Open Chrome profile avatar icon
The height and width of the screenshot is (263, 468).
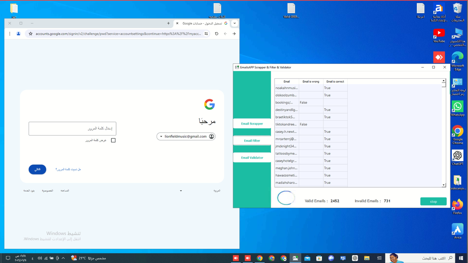coord(19,34)
